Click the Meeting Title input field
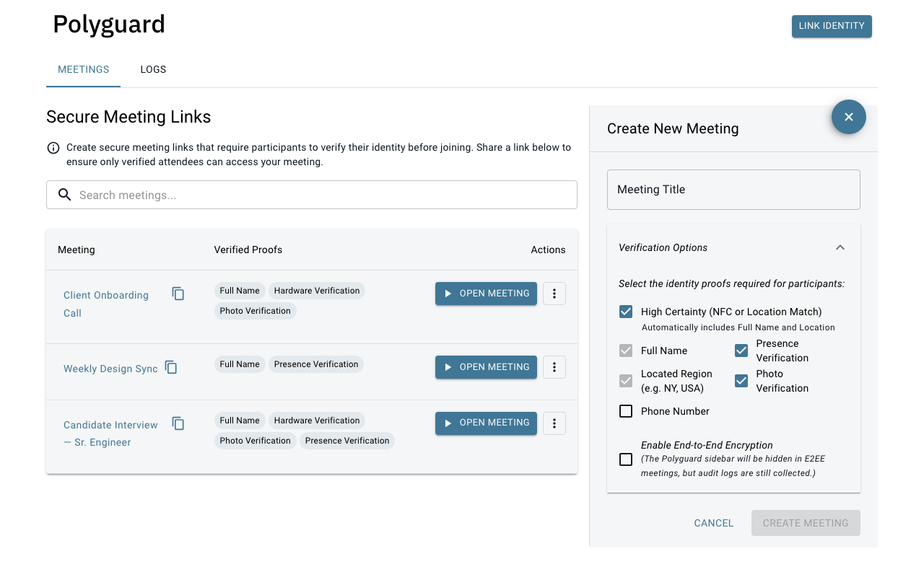This screenshot has width=924, height=577. coord(733,190)
